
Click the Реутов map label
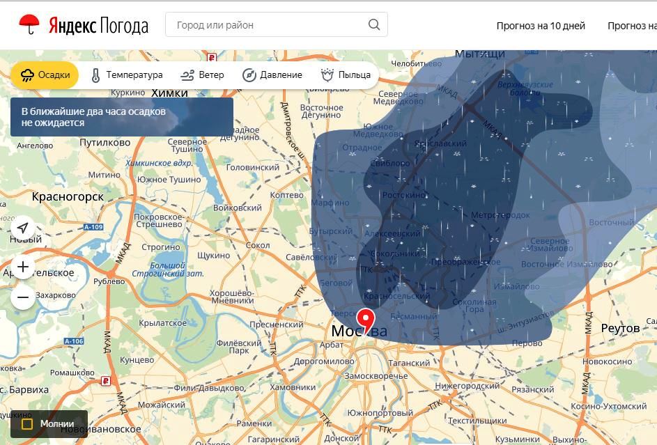click(x=620, y=328)
